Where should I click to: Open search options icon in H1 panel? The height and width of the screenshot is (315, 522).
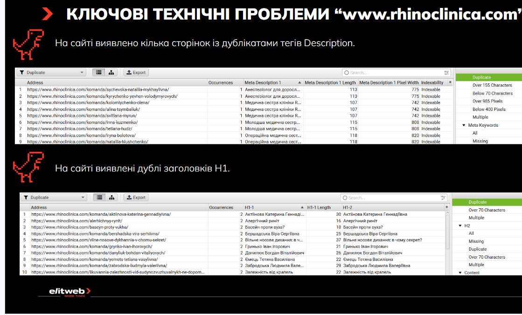(x=443, y=198)
